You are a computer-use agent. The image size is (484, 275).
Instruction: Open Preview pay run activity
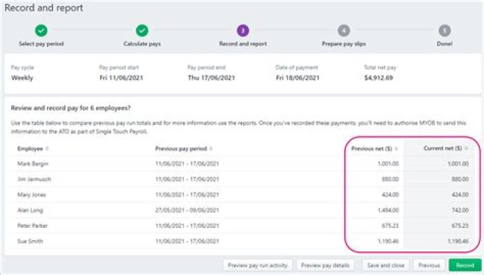click(257, 266)
